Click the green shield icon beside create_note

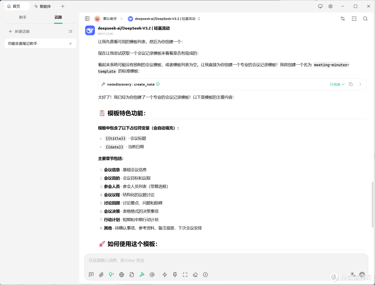pyautogui.click(x=158, y=84)
